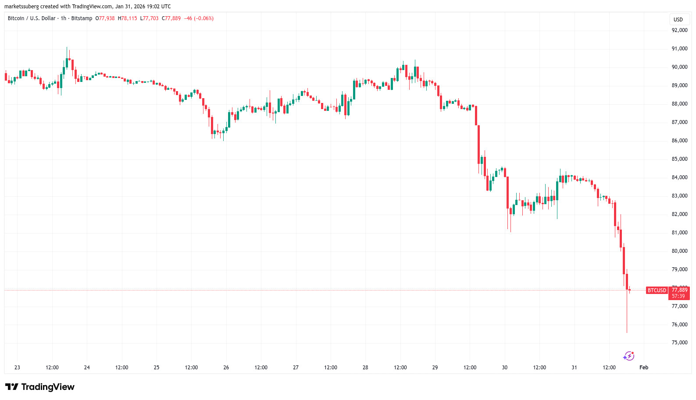This screenshot has width=696, height=400.
Task: Click the 28 date label on time axis
Action: [x=365, y=368]
